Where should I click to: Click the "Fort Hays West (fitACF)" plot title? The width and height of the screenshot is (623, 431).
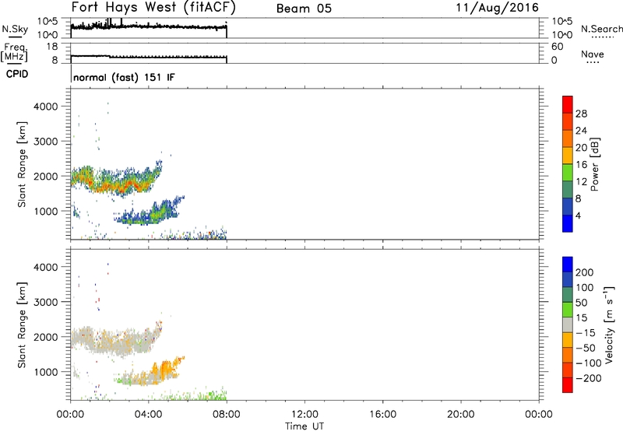tap(153, 8)
